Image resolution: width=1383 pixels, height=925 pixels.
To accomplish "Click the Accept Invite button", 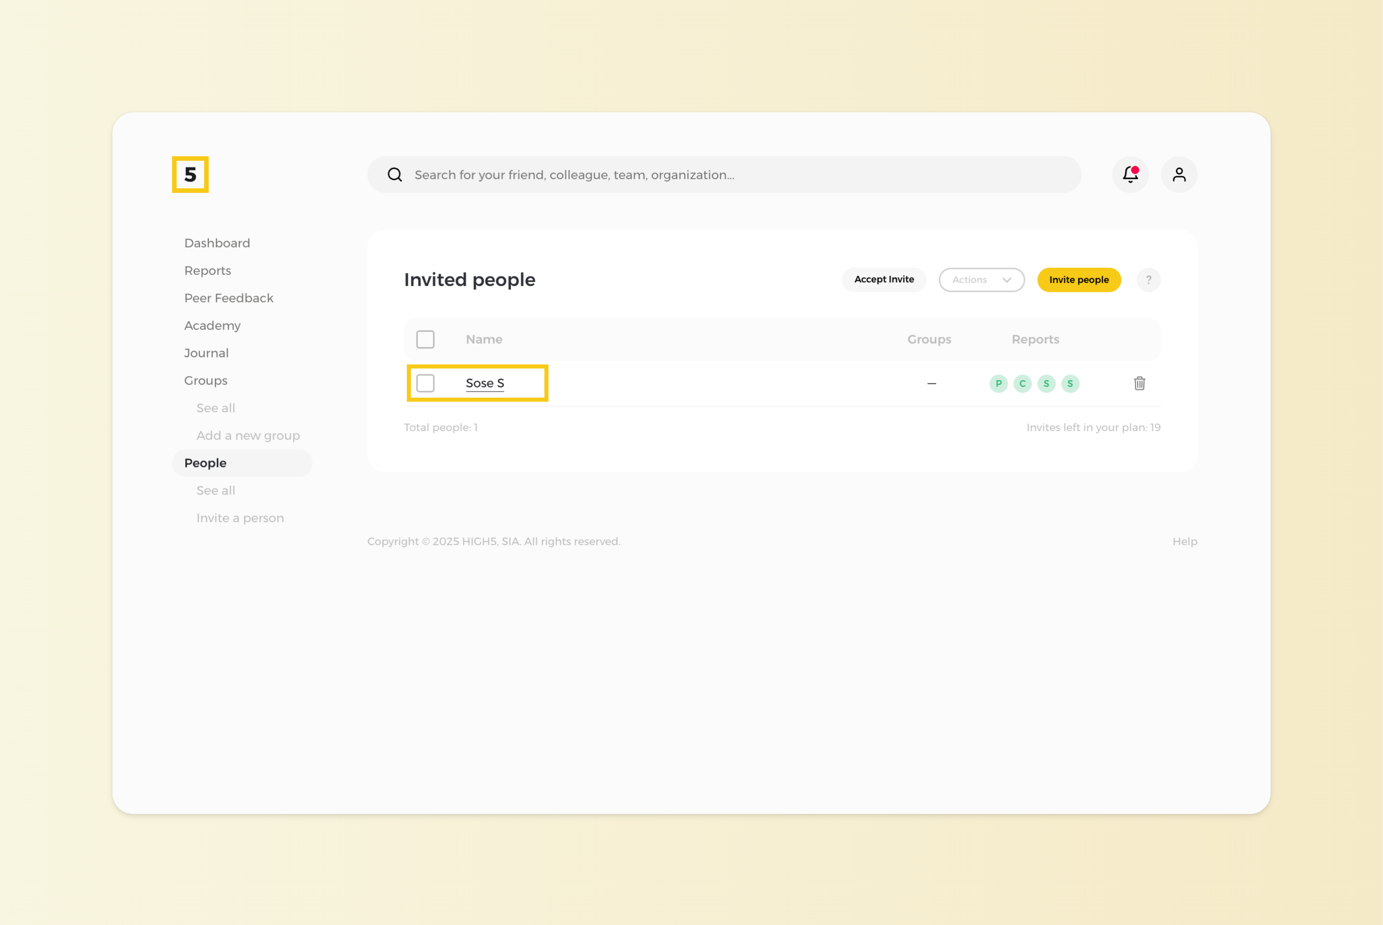I will point(883,279).
